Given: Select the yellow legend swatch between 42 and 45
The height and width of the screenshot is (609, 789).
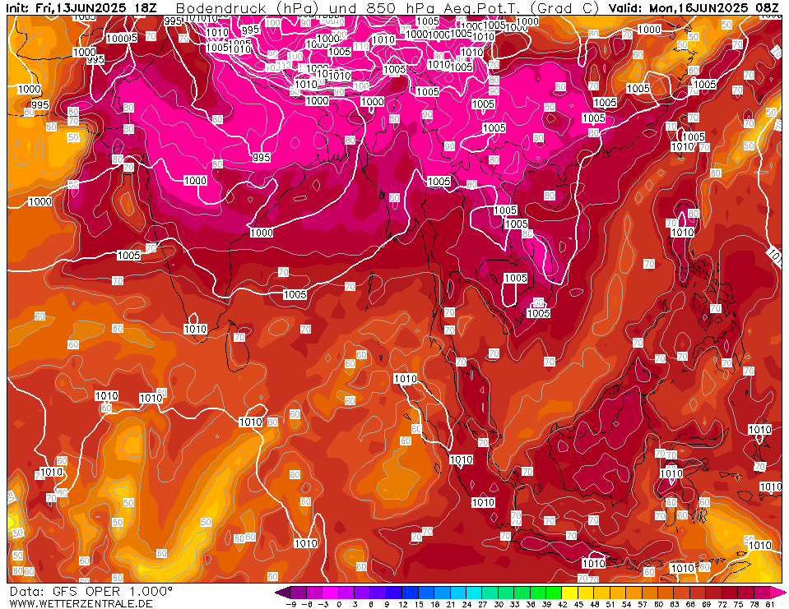Looking at the screenshot, I should click(571, 593).
